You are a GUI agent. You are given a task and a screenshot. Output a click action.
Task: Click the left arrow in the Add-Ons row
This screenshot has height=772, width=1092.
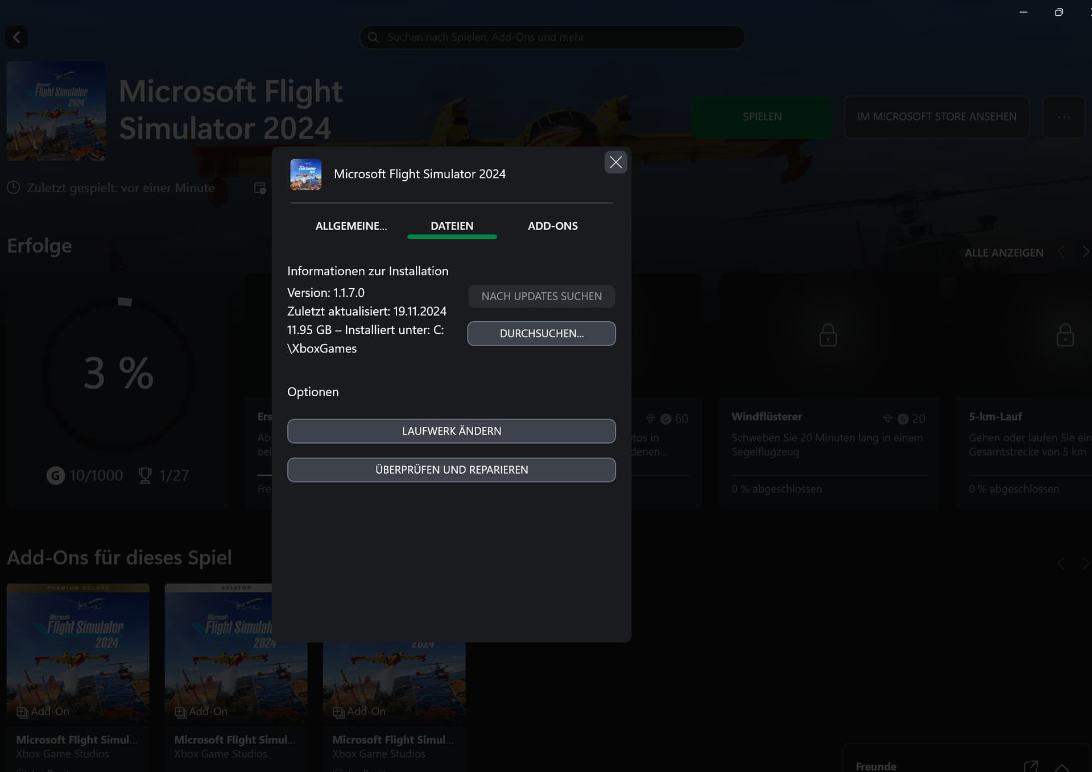pyautogui.click(x=1061, y=563)
